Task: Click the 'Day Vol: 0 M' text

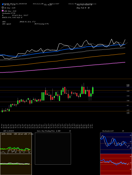Action: (83, 8)
